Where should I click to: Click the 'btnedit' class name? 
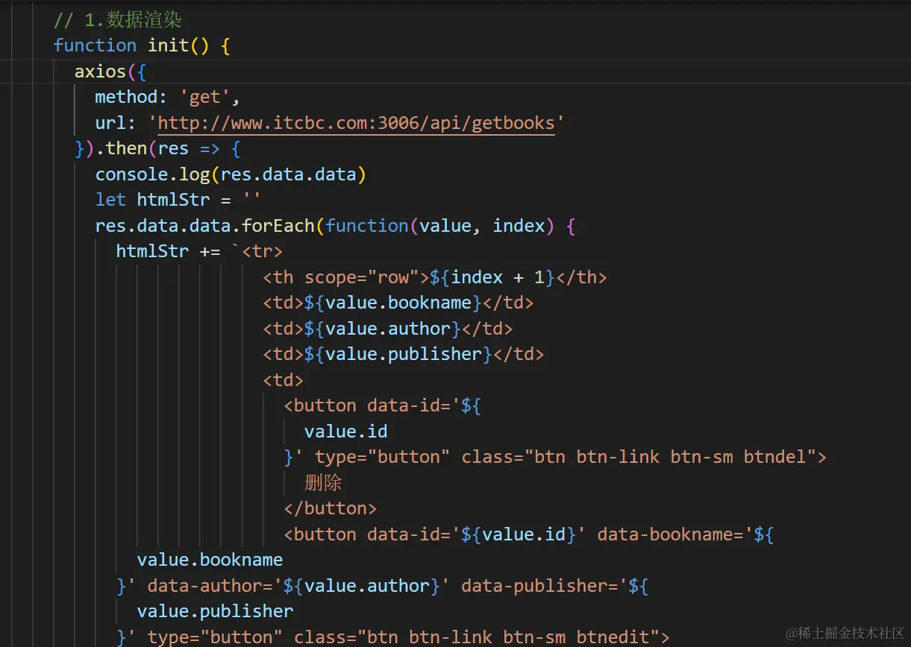click(x=613, y=637)
